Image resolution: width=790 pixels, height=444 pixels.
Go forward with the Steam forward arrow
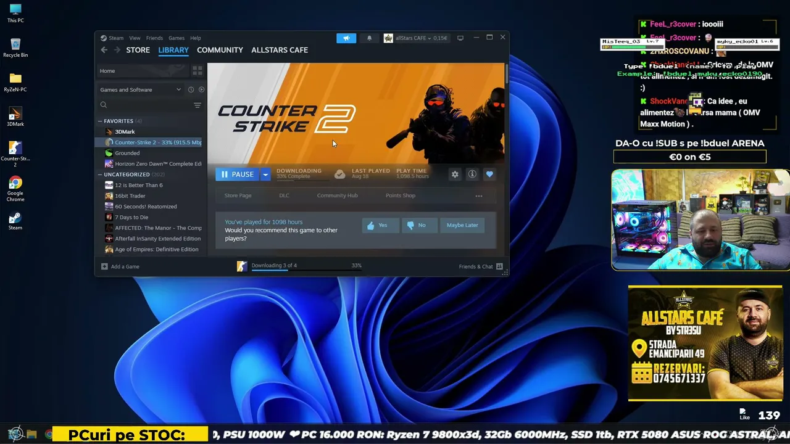[x=117, y=50]
